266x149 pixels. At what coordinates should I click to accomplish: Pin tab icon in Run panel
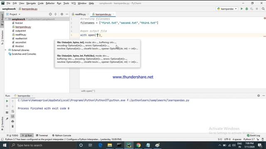[7, 119]
